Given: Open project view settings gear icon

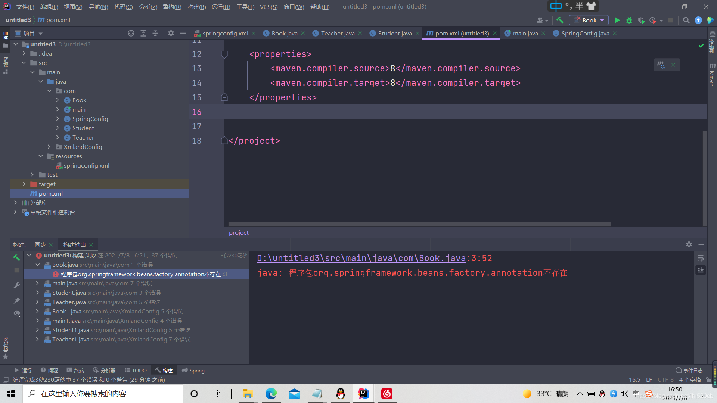Looking at the screenshot, I should click(x=171, y=33).
